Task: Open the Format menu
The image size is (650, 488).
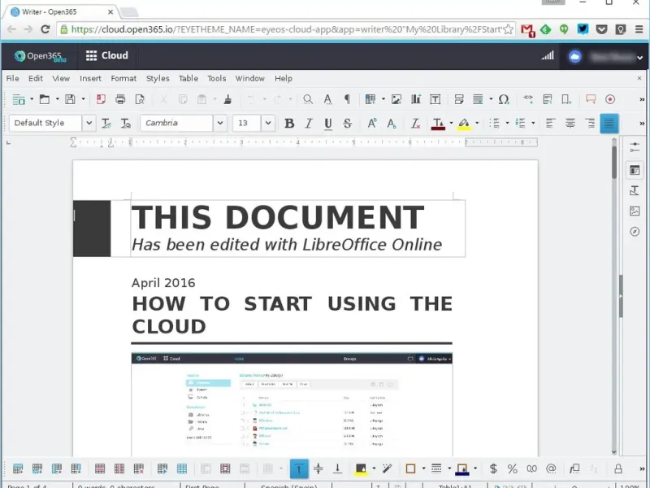Action: pos(123,78)
